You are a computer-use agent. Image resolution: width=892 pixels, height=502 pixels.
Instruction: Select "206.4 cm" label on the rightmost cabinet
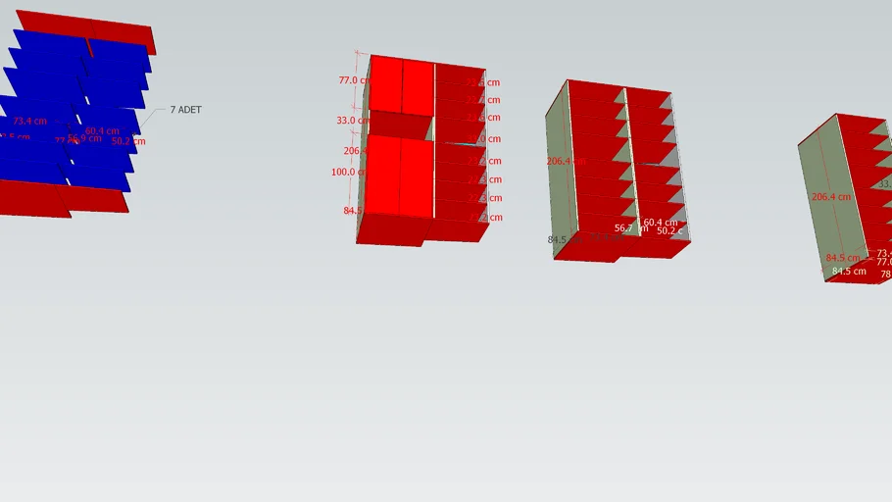831,197
